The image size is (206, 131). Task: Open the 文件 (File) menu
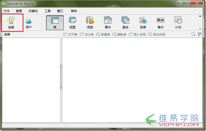[7, 11]
